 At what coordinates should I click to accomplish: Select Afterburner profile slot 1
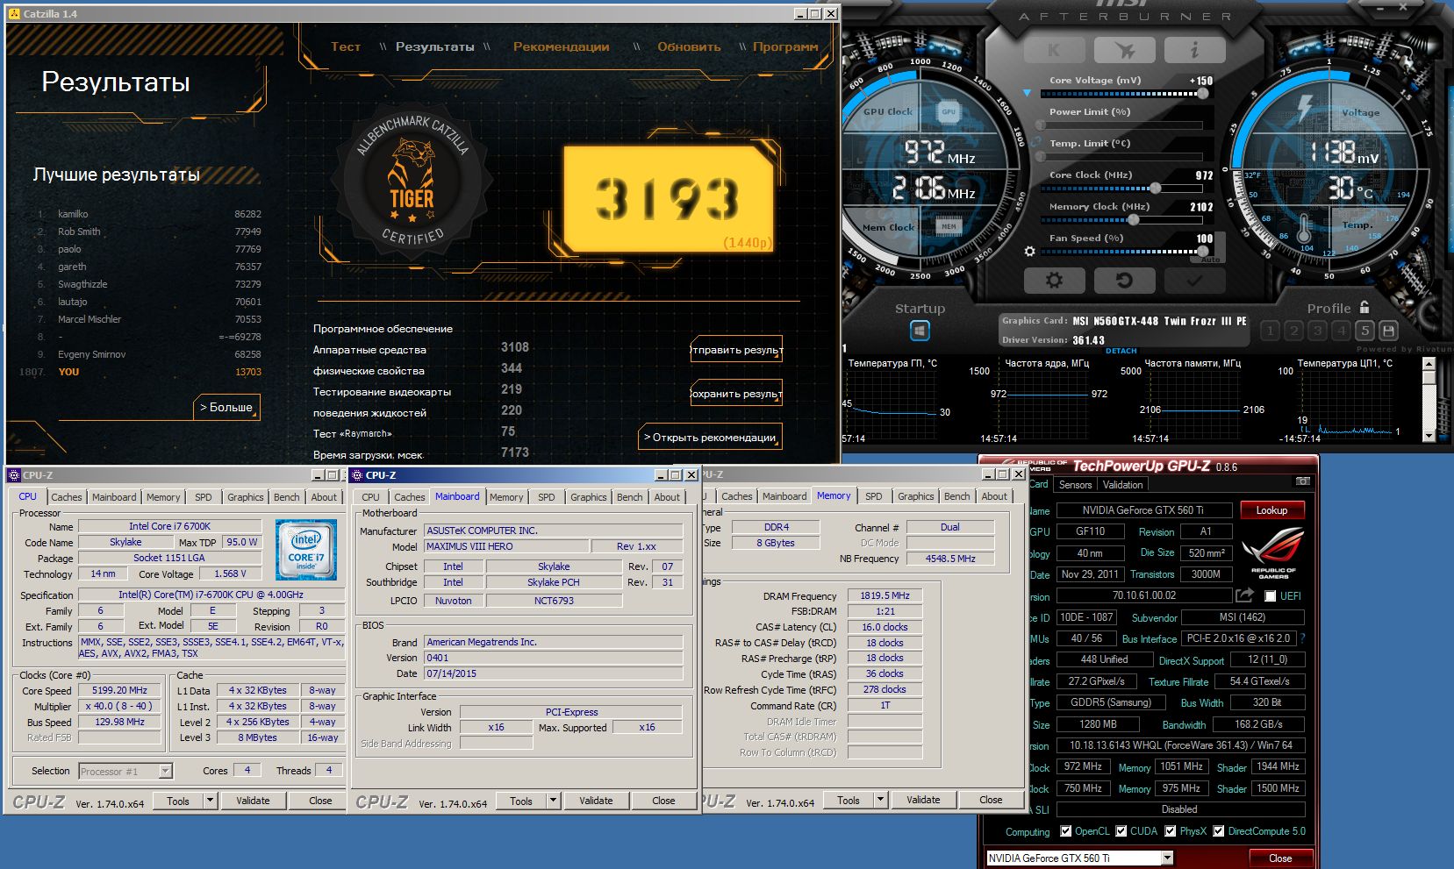coord(1270,331)
